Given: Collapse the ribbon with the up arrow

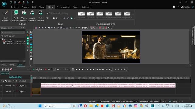Looking at the screenshot, I should click(x=178, y=7).
